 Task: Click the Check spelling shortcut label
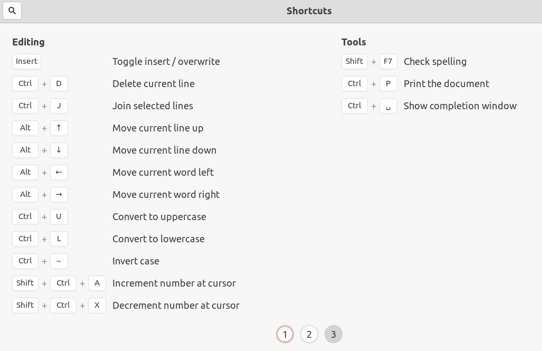pyautogui.click(x=435, y=62)
